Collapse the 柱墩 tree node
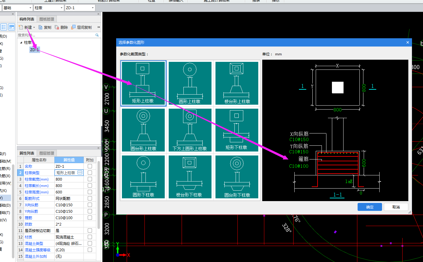Viewport: 423px width, 262px height. pos(21,43)
